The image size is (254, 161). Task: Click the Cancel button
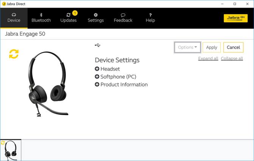coord(233,47)
